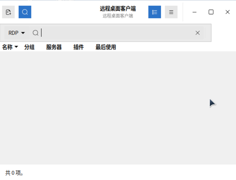
Task: Click the new connection profile icon
Action: click(8, 12)
